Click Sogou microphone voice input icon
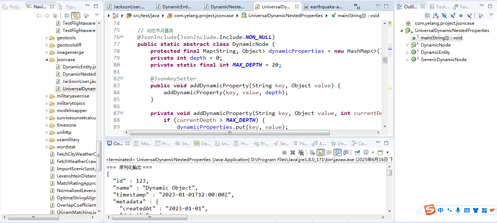Screen dimensions: 497x223 pyautogui.click(x=458, y=210)
